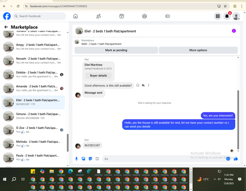This screenshot has width=246, height=191.
Task: Open Windows taskbar search
Action: pos(14,179)
